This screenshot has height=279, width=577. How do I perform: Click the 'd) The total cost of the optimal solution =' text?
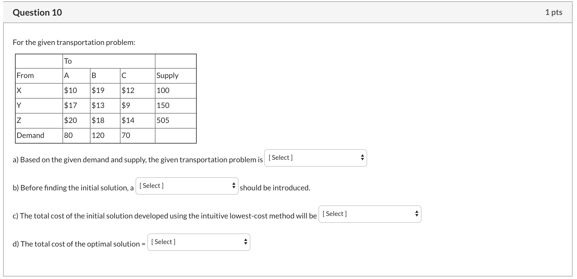tap(79, 244)
